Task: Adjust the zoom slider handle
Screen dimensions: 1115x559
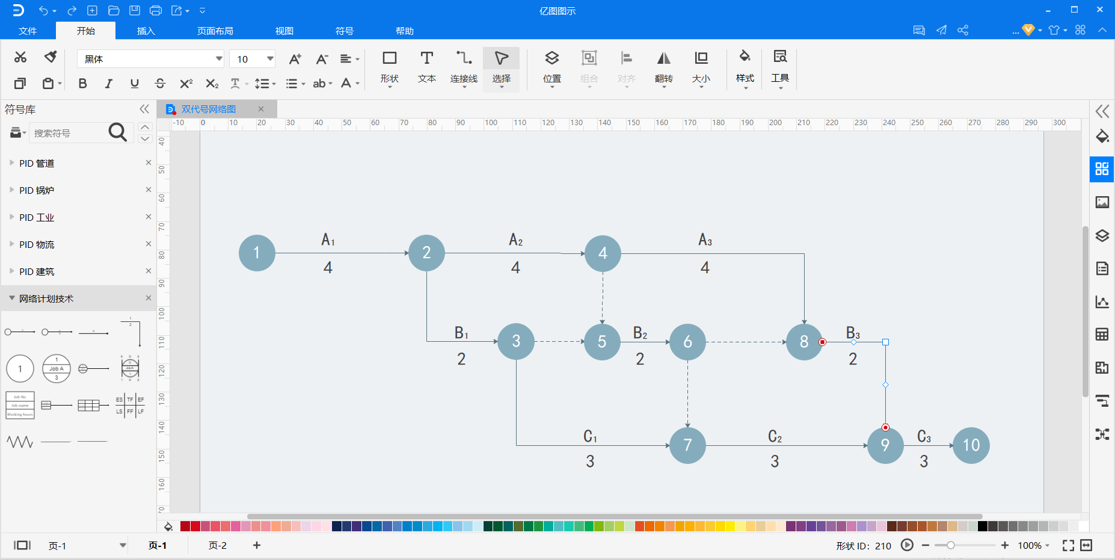Action: [x=951, y=545]
